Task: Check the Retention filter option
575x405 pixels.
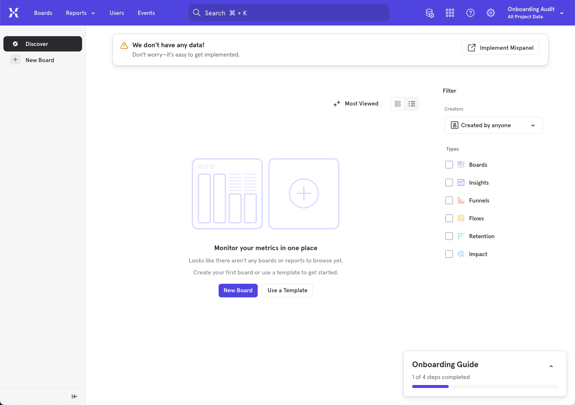Action: pos(449,236)
